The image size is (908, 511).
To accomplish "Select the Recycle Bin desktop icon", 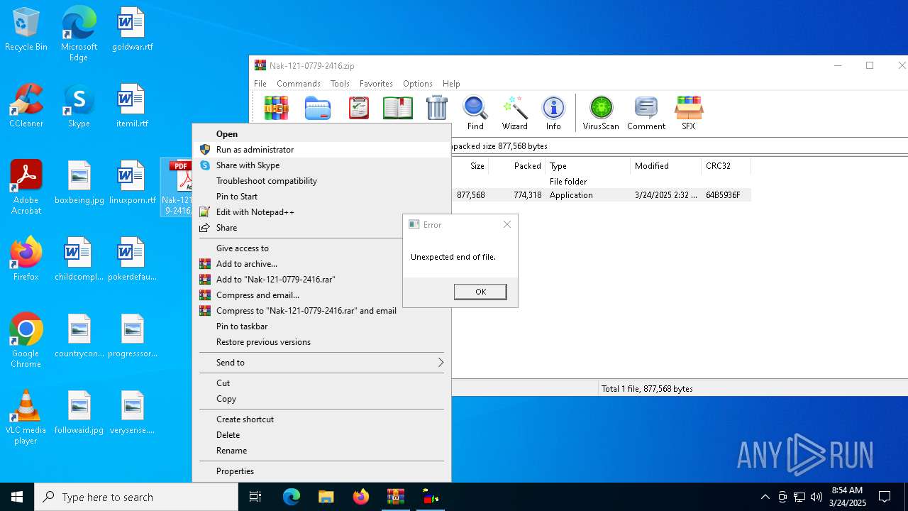I will pos(26,30).
